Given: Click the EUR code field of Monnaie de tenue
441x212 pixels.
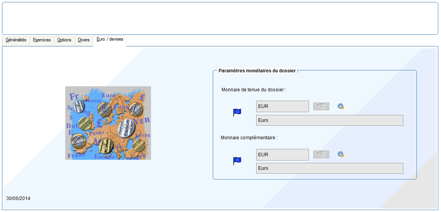Looking at the screenshot, I should [x=283, y=106].
